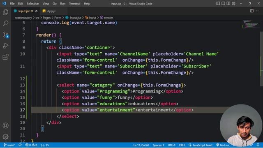Click 'container' className on line 9
The image size is (263, 148).
tap(98, 48)
